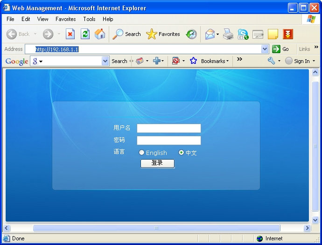Open the View menu
The image size is (322, 245).
click(43, 19)
